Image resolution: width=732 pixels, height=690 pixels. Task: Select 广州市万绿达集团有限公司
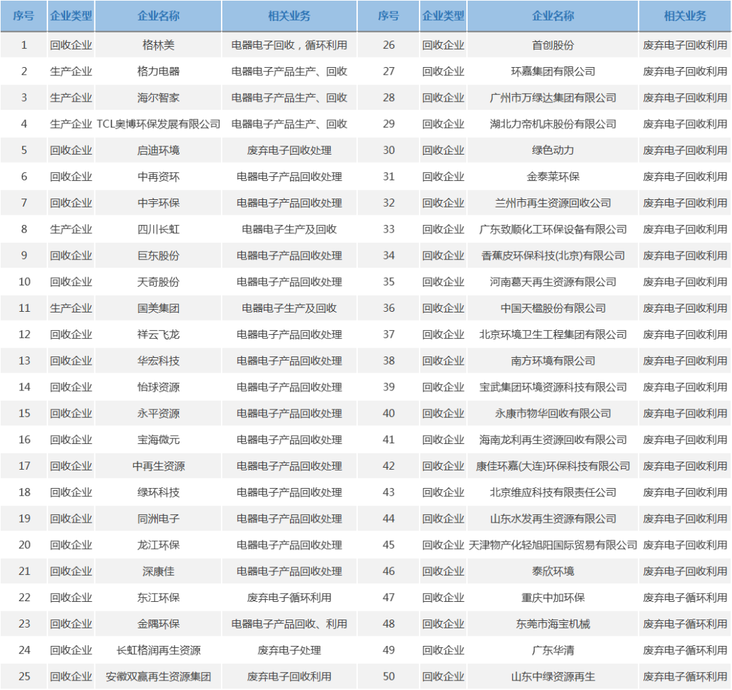point(553,98)
